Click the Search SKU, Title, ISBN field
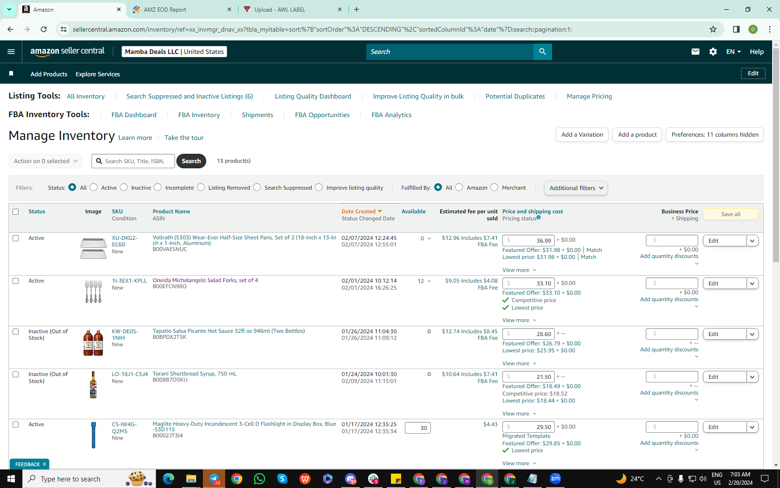The height and width of the screenshot is (488, 780). coord(133,161)
